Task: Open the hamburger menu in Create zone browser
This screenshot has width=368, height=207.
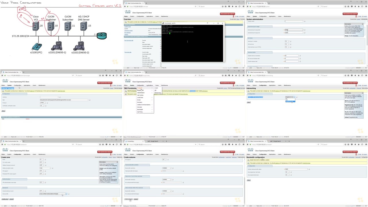Action: 121,144
